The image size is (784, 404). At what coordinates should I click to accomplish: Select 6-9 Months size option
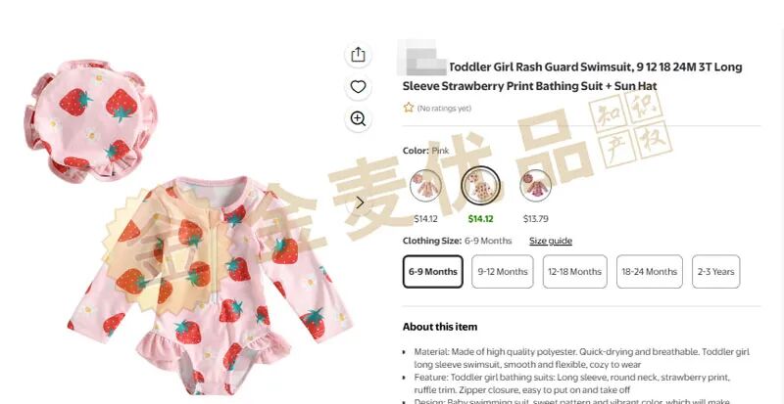tap(433, 272)
